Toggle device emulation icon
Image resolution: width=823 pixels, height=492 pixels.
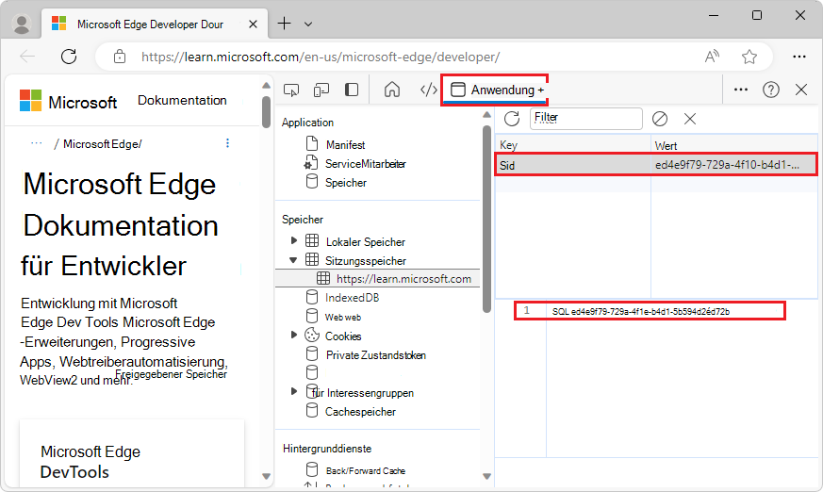[x=321, y=90]
